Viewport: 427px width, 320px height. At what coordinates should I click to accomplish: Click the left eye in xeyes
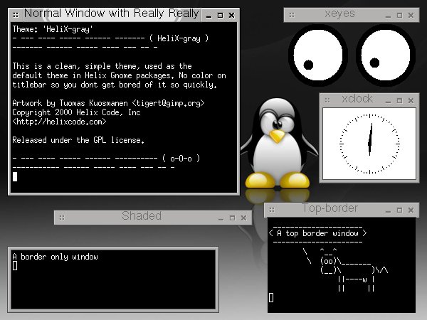[x=318, y=55]
